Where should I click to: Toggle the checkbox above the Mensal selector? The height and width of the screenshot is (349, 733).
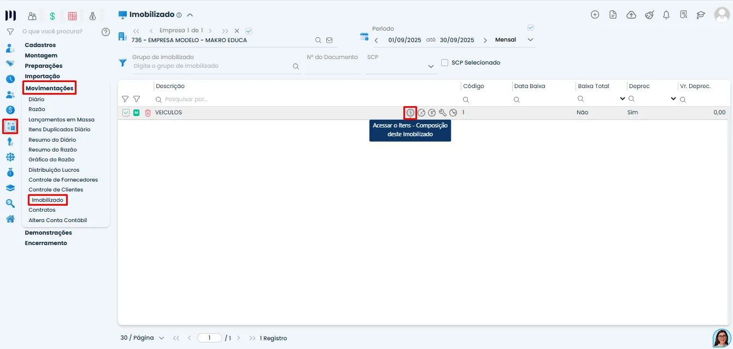(530, 27)
